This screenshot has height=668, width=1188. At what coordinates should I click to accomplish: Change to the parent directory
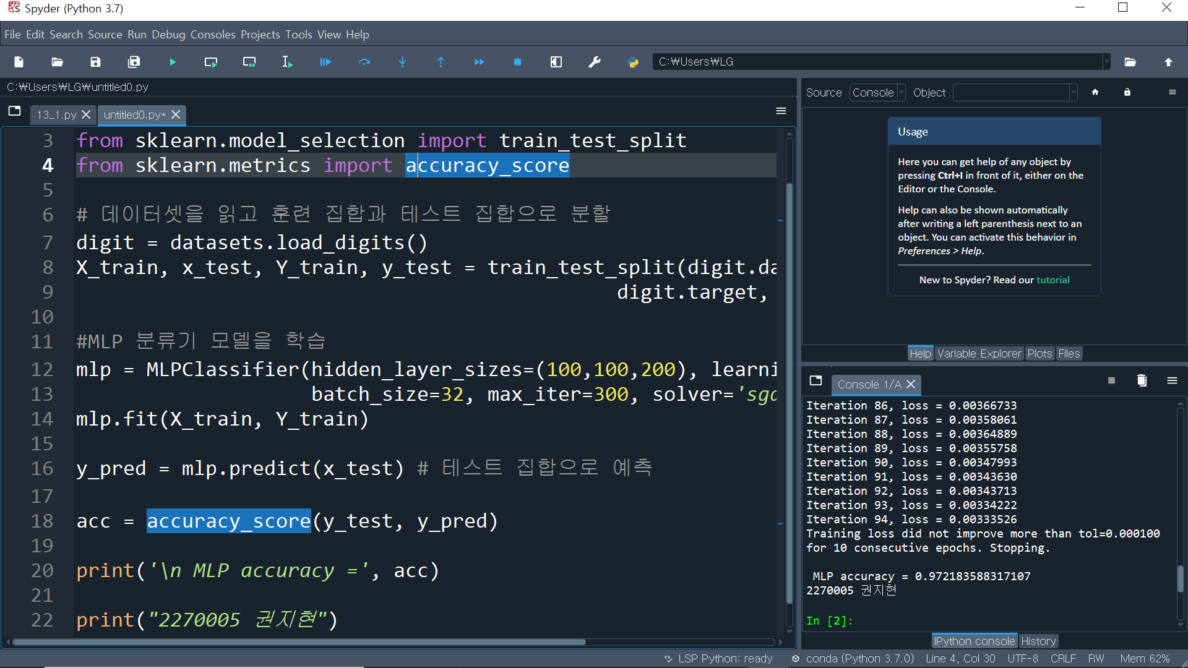[x=1168, y=62]
